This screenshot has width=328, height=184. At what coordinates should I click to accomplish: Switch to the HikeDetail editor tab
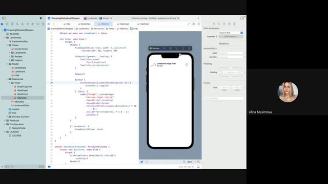click(x=143, y=24)
